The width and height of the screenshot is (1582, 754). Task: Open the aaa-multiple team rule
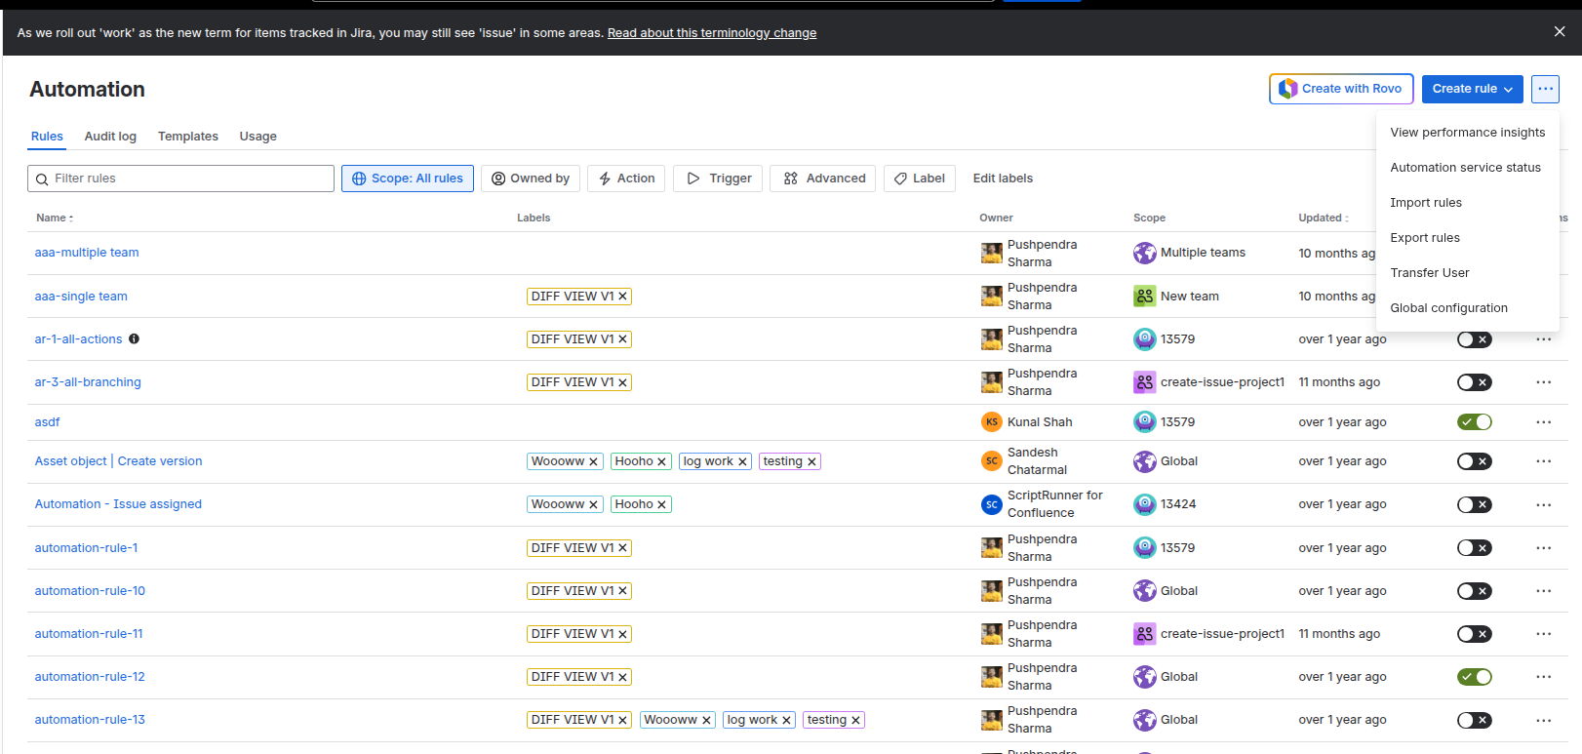87,253
